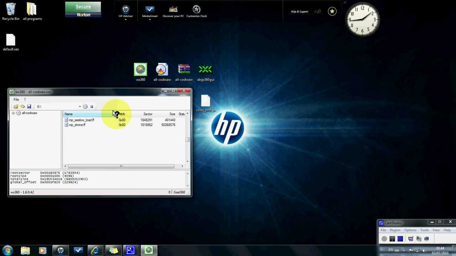This screenshot has width=456, height=256.
Task: Click the disc icon beside the drive dropdown
Action: [x=85, y=106]
